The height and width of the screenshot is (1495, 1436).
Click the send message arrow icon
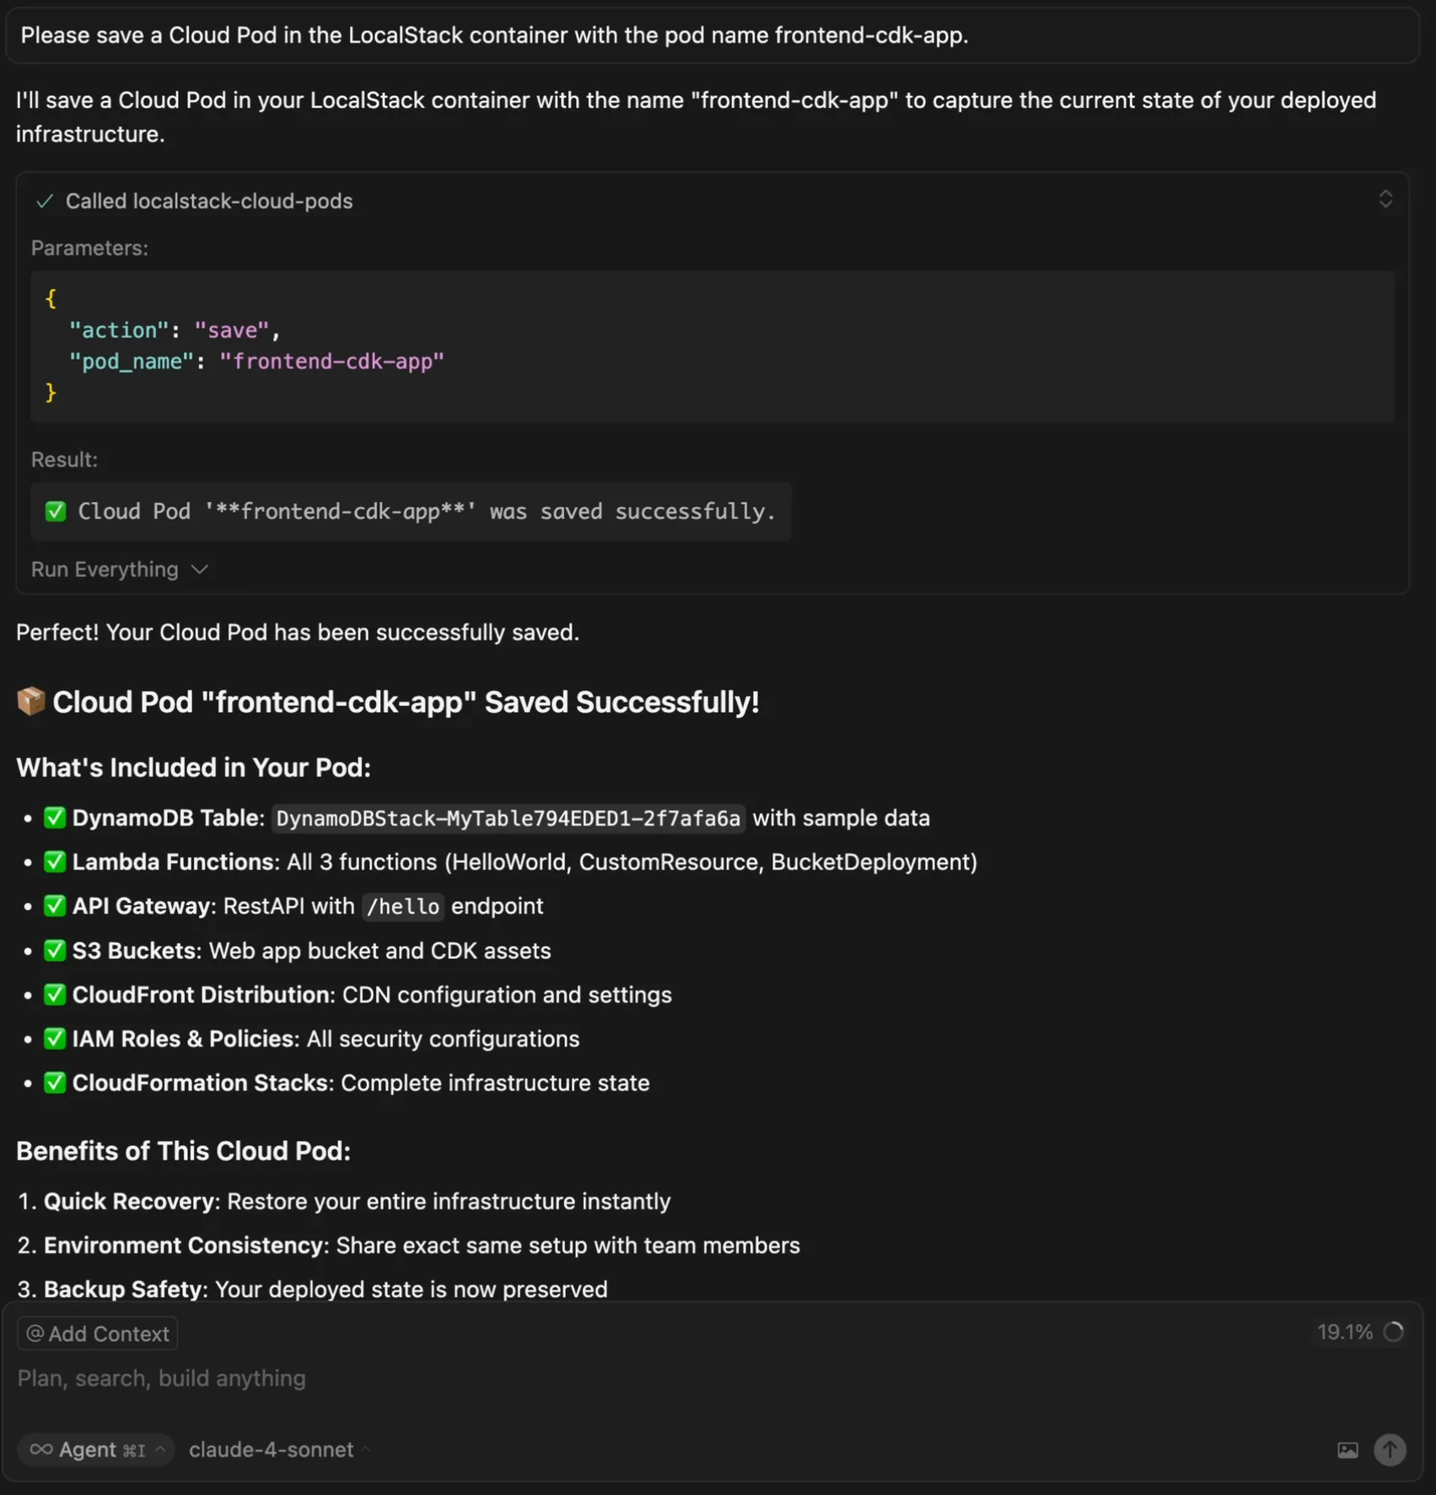pos(1390,1449)
